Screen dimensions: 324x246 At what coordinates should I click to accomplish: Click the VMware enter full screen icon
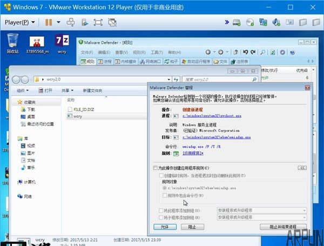98,22
